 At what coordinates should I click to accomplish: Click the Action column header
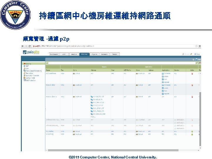192,70
